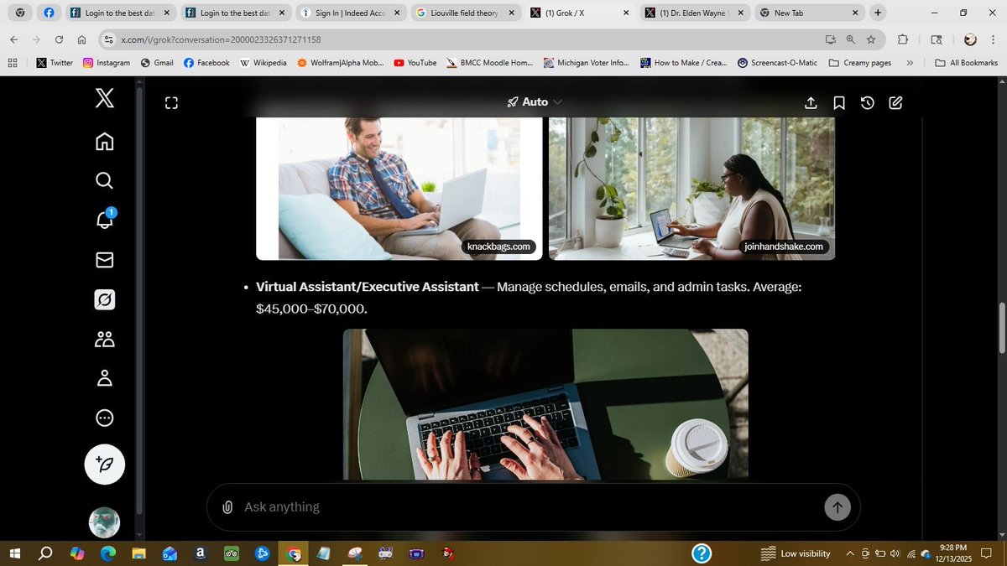
Task: Bookmark this Grok conversation
Action: tap(838, 102)
